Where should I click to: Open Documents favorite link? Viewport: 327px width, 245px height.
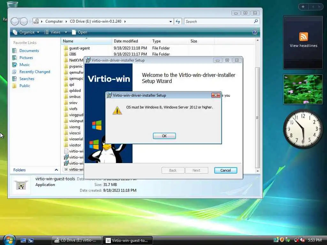(x=29, y=51)
